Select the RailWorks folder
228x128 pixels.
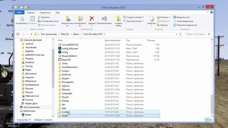click(x=67, y=75)
